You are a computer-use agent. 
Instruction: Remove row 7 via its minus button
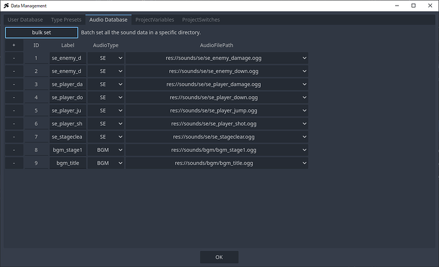click(x=13, y=137)
